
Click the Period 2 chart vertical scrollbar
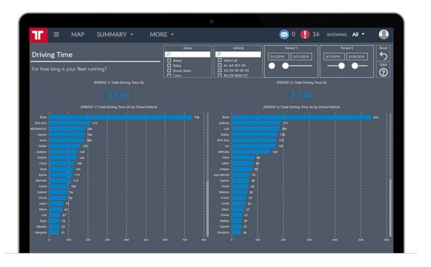(x=390, y=175)
